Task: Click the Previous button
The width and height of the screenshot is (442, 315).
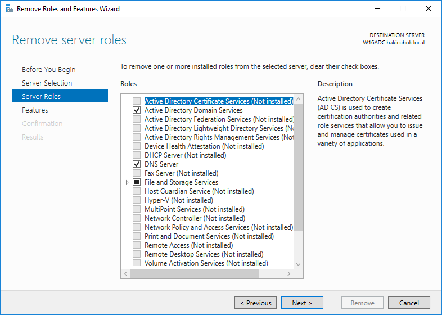Action: (x=255, y=303)
